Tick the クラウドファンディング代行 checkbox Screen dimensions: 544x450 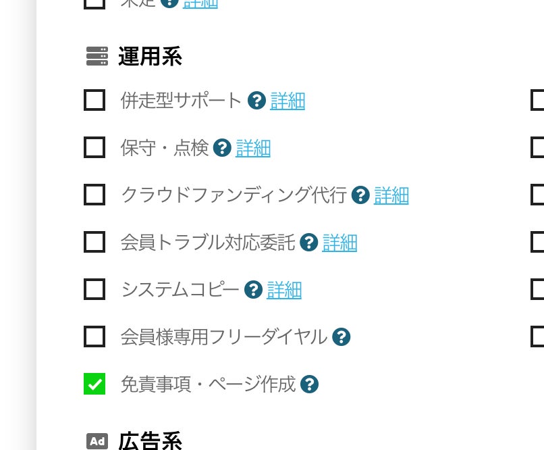click(94, 195)
